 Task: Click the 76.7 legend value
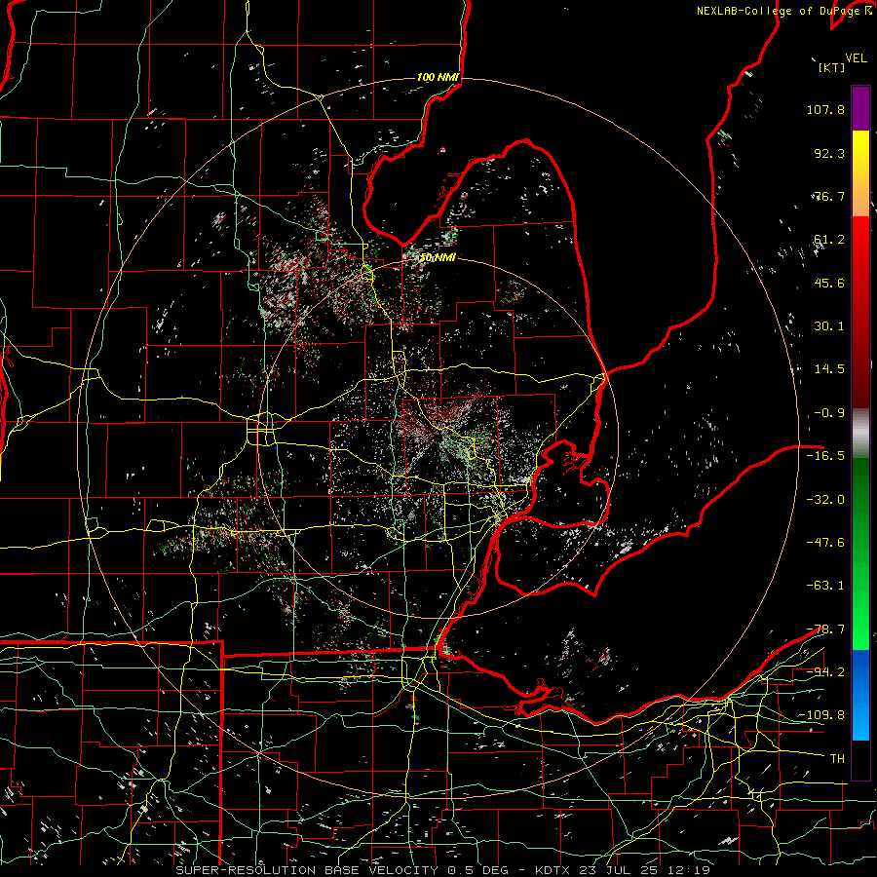pyautogui.click(x=829, y=196)
